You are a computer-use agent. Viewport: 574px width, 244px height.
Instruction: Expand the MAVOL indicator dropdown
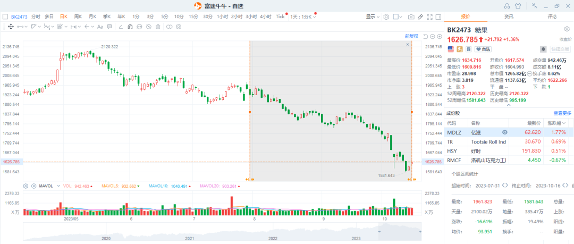[x=58, y=186]
